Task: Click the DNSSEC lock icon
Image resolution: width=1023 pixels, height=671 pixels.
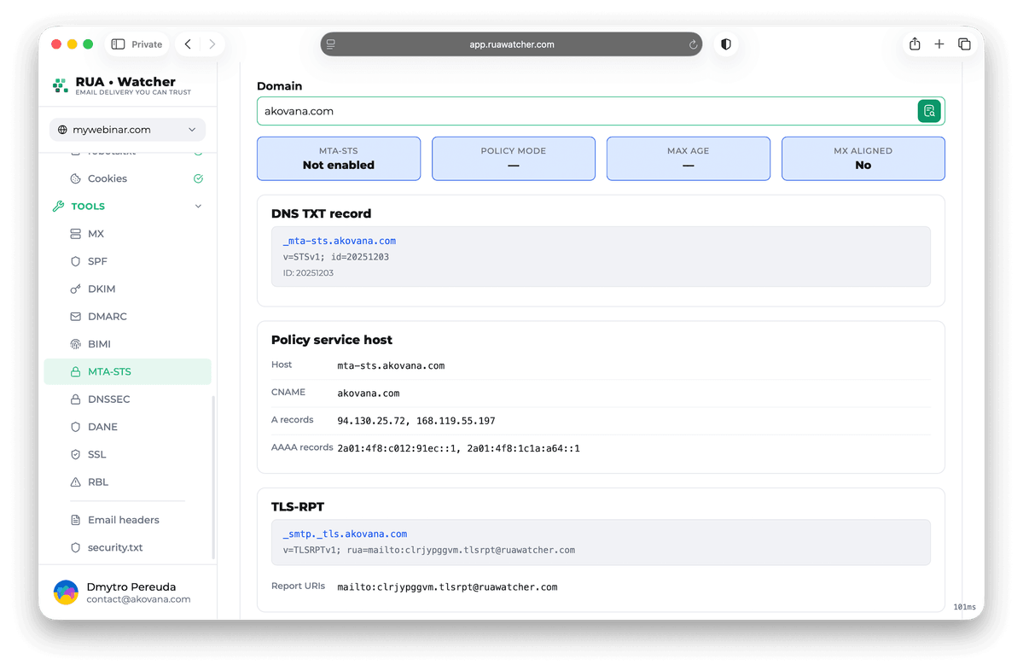Action: tap(76, 399)
